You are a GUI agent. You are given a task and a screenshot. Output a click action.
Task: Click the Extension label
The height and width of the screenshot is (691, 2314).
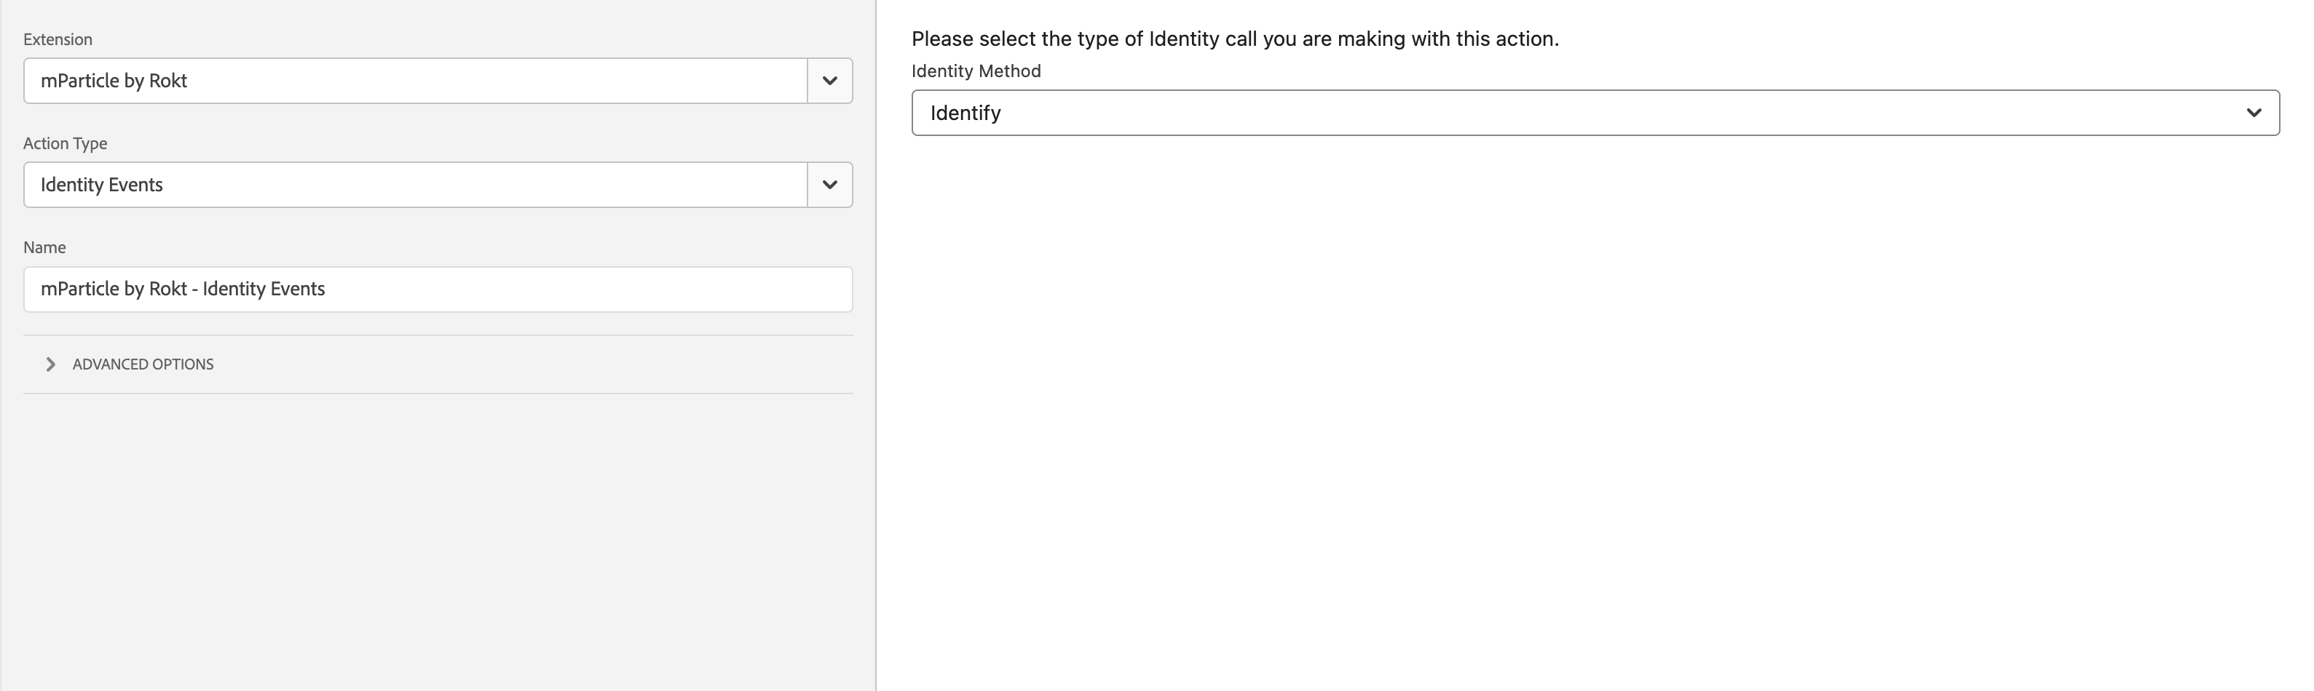pos(58,39)
